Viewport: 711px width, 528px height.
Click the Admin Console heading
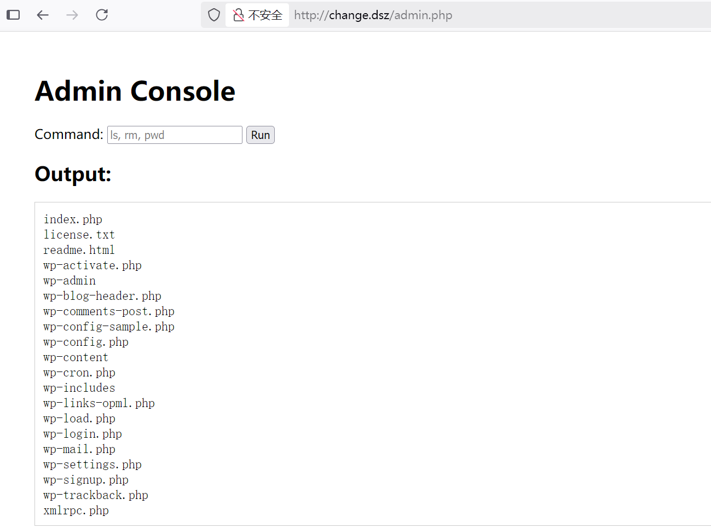[135, 91]
